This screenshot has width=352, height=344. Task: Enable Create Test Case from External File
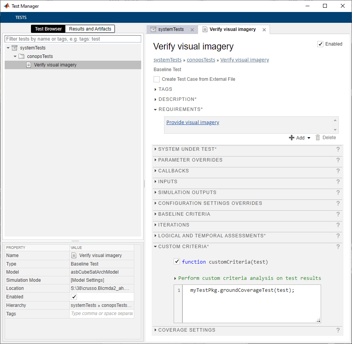[x=157, y=79]
